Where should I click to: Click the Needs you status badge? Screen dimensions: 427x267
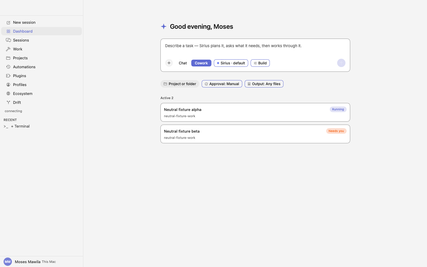pyautogui.click(x=336, y=131)
